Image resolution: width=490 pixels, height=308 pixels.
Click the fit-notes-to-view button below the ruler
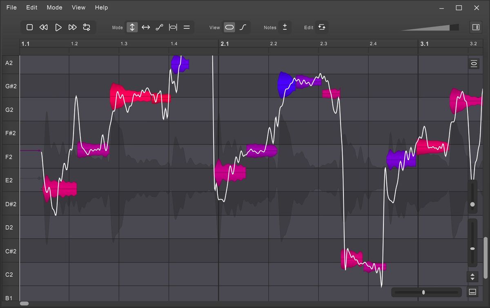(474, 64)
